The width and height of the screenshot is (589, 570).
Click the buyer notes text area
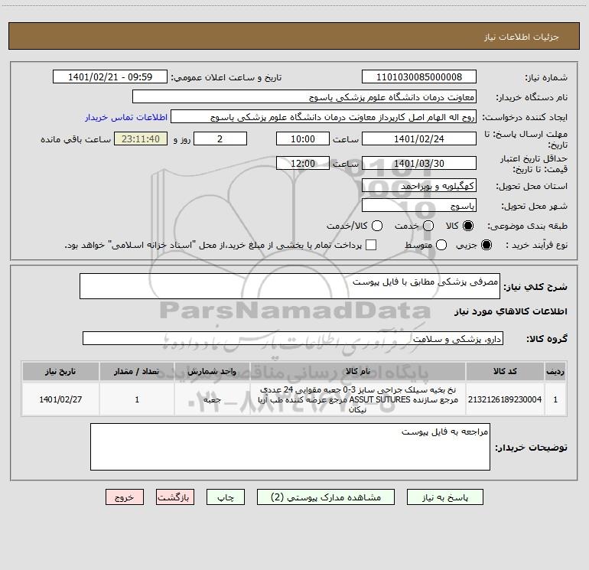click(x=290, y=447)
